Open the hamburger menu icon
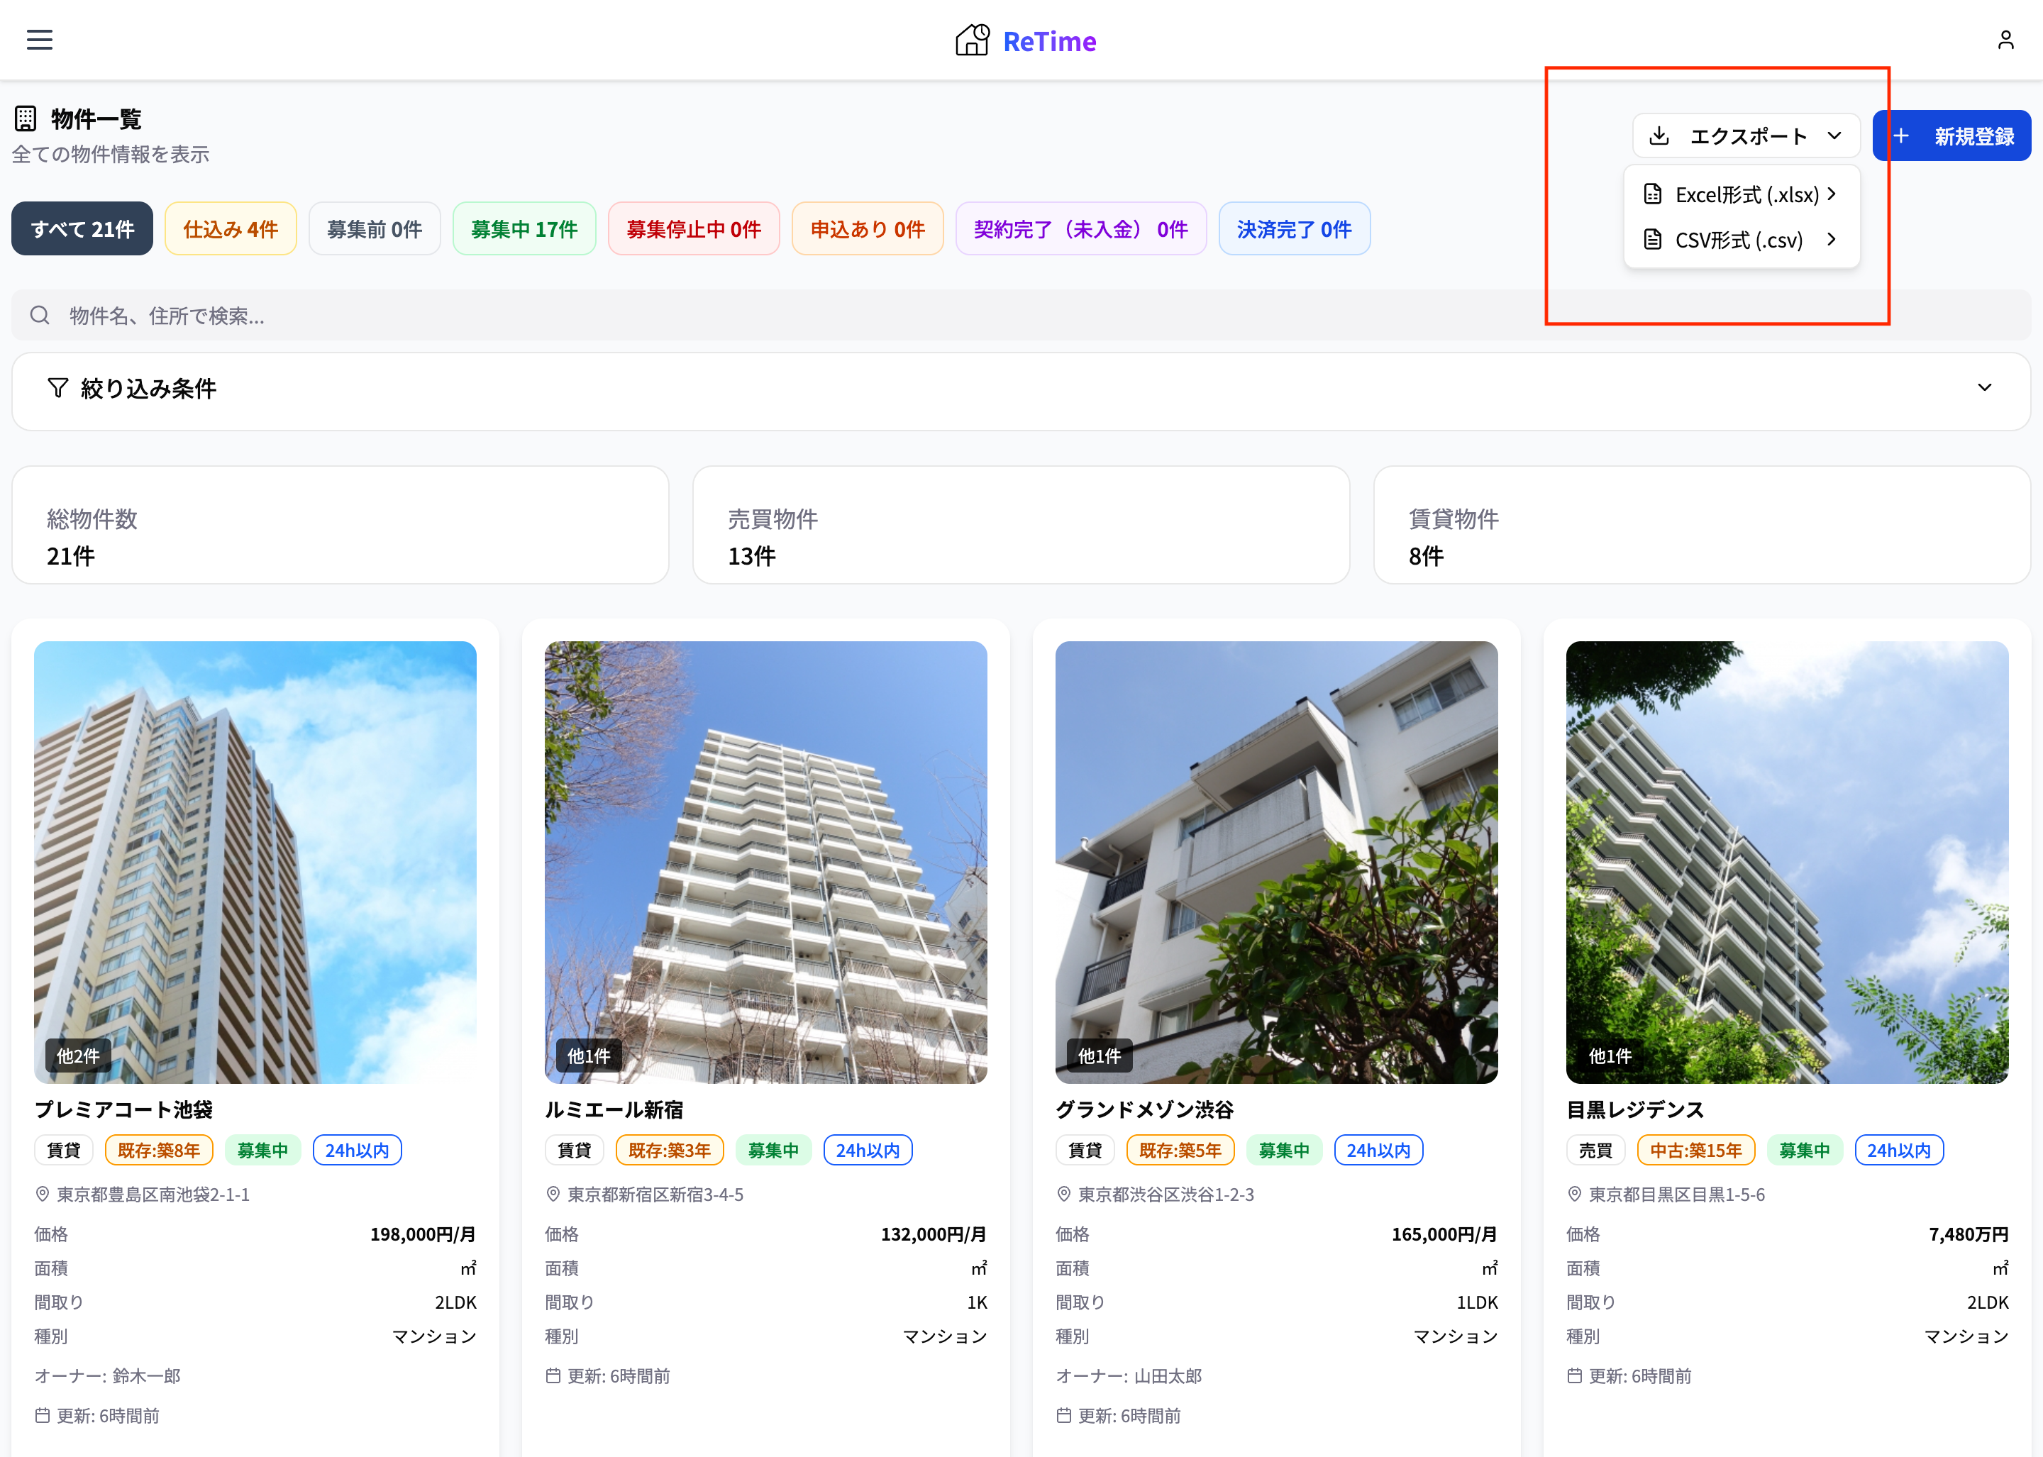Viewport: 2043px width, 1457px height. click(x=40, y=40)
